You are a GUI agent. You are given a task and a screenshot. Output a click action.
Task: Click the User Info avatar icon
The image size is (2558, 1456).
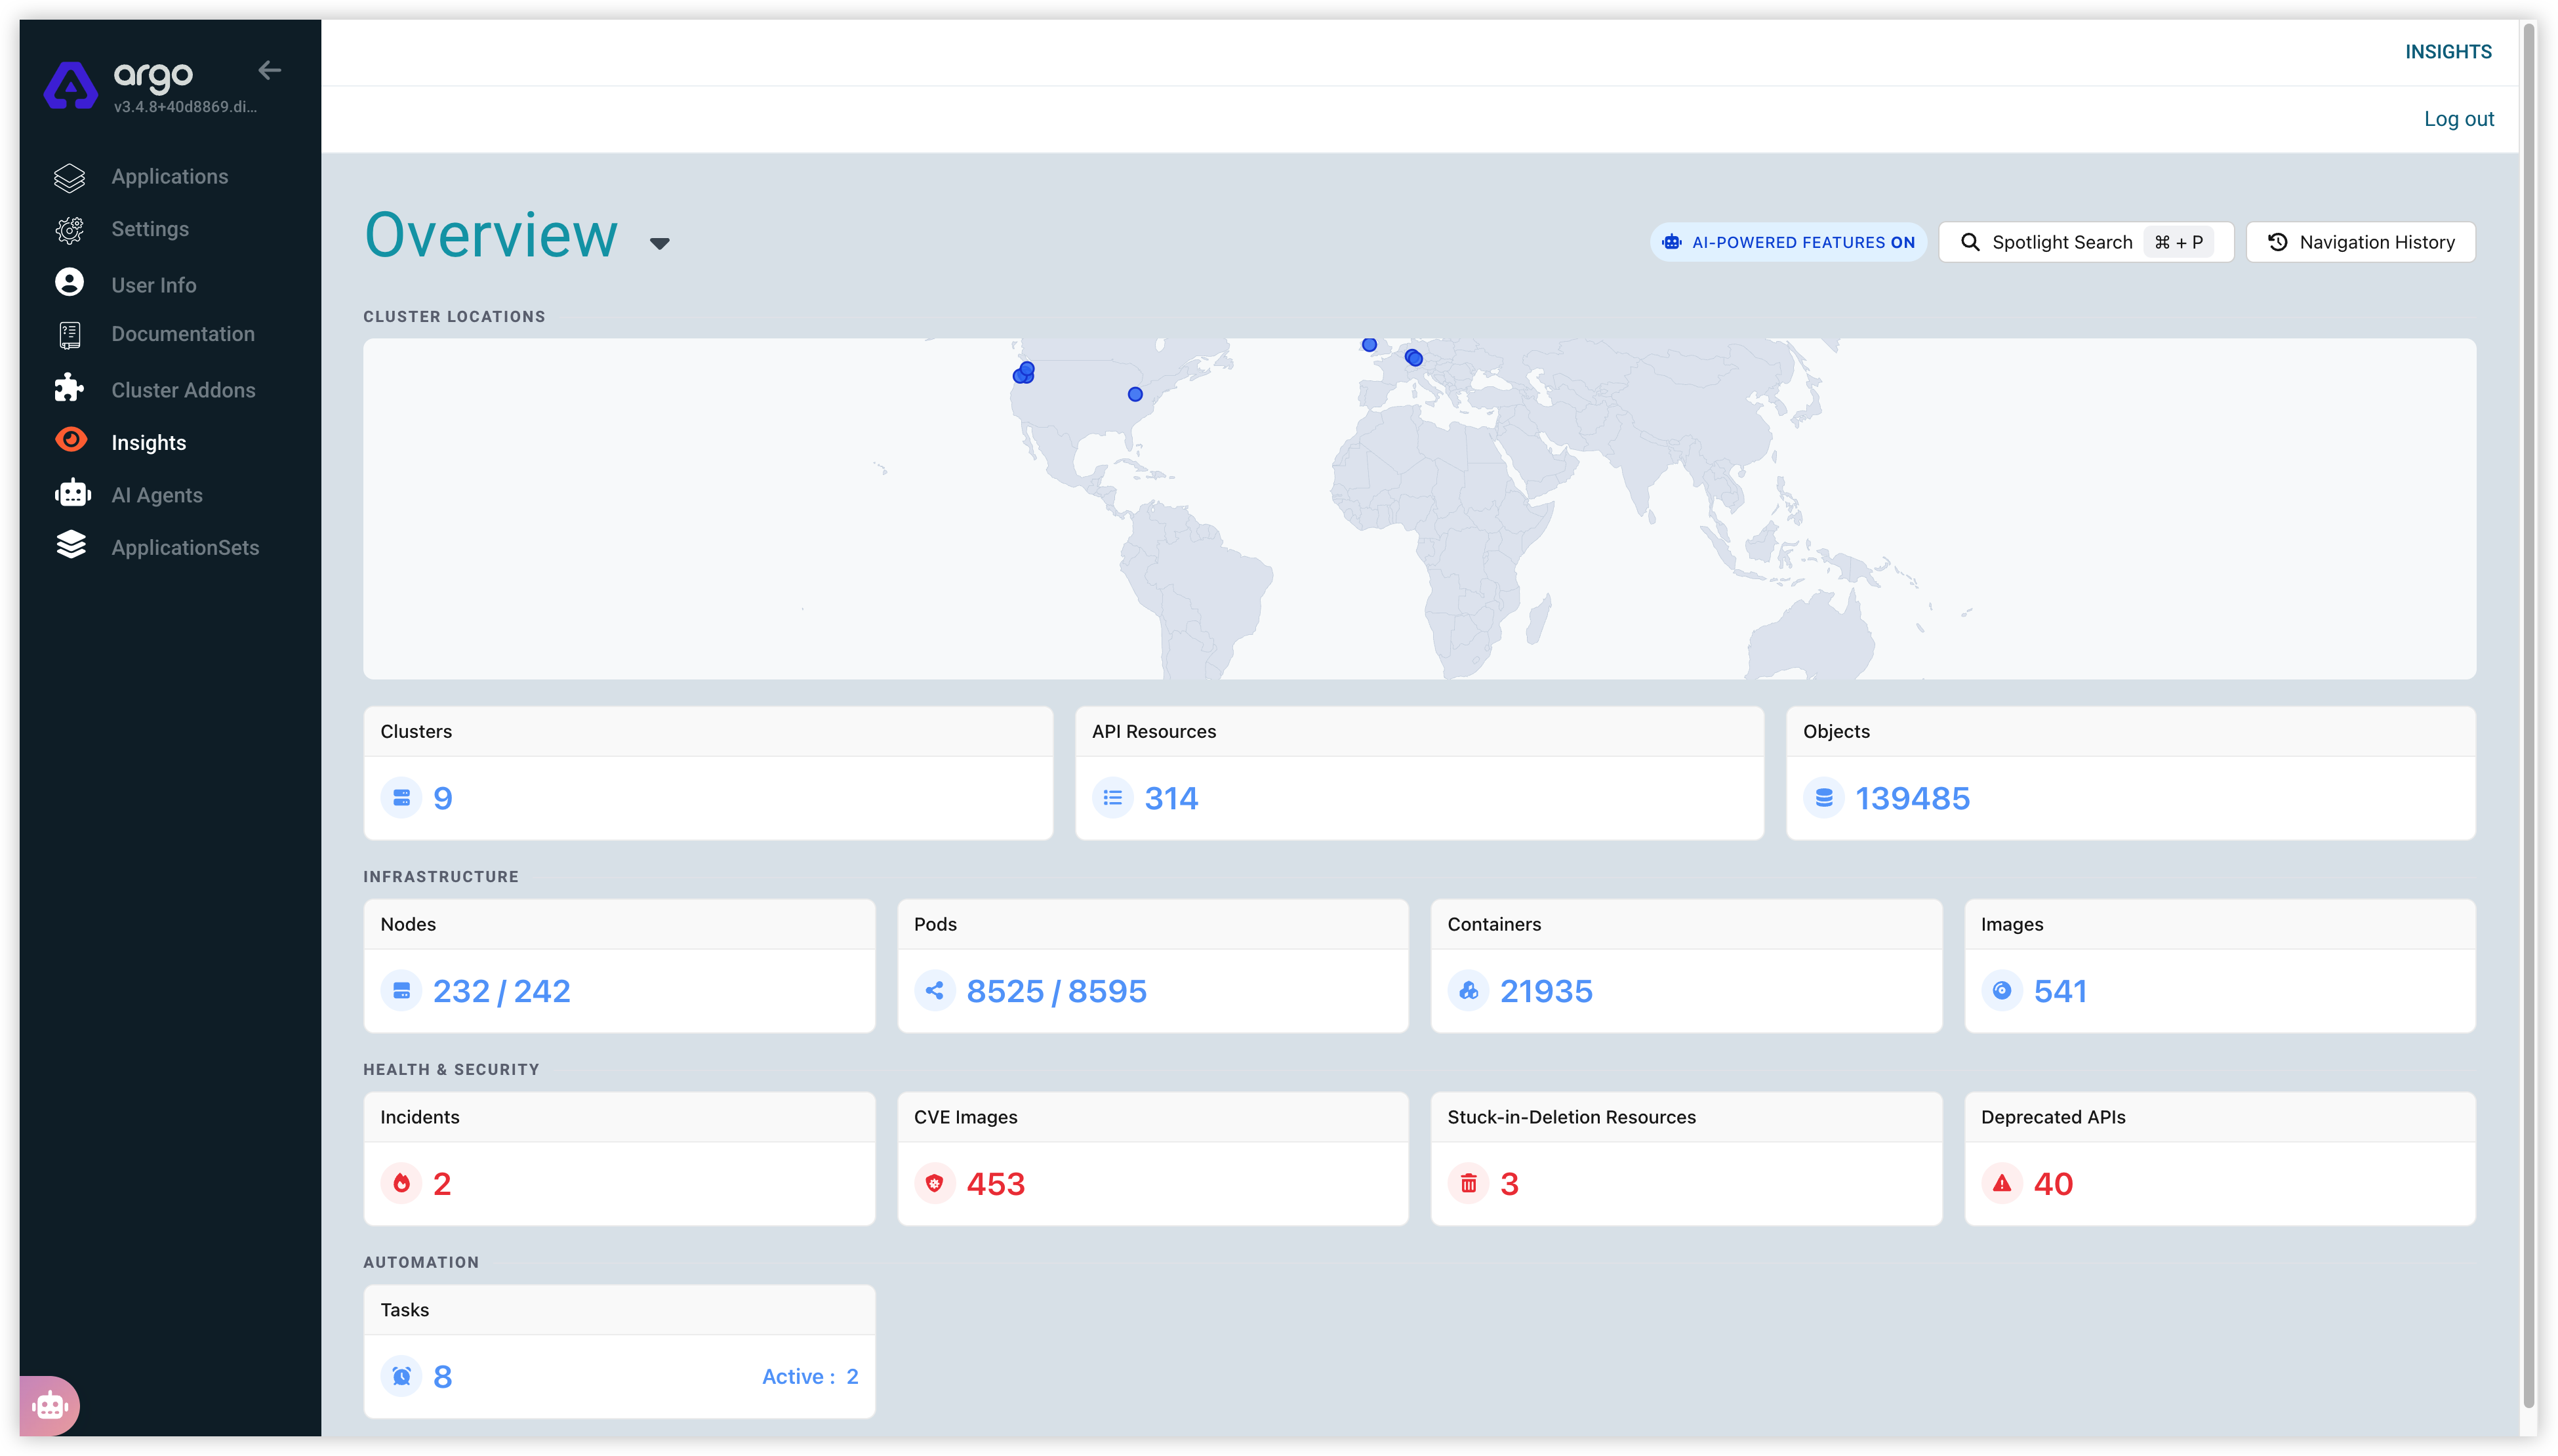[x=69, y=283]
